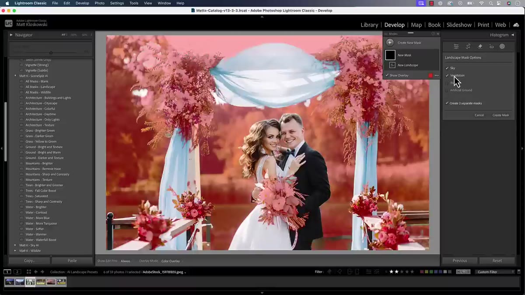Open the Photo menu
Screen dimensions: 525x295
100,3
